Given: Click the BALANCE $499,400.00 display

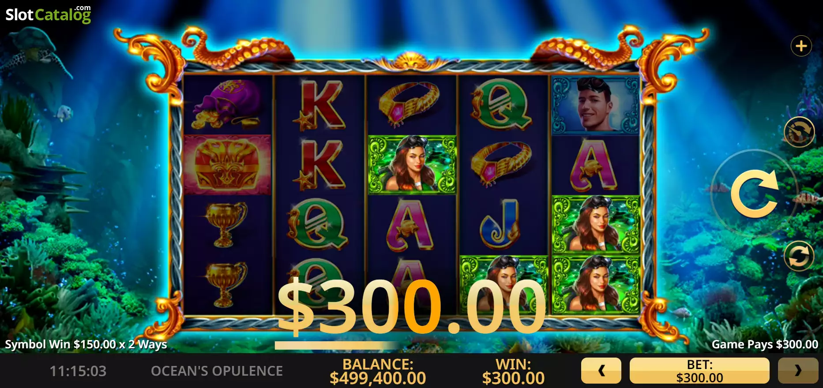Looking at the screenshot, I should coord(378,371).
